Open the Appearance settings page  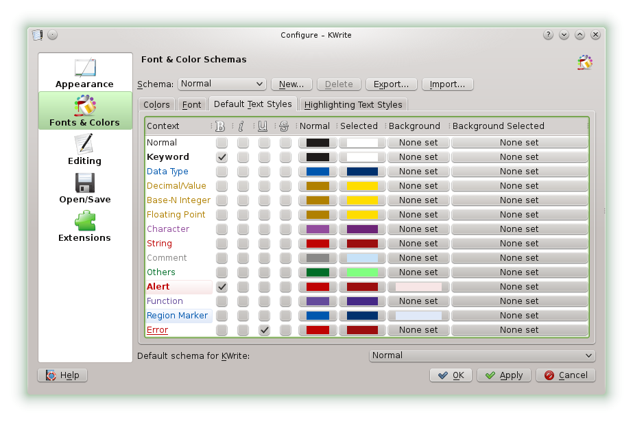85,73
